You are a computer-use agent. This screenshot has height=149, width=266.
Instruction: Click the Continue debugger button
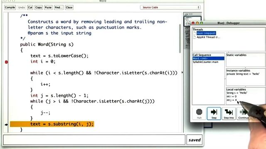click(x=244, y=113)
